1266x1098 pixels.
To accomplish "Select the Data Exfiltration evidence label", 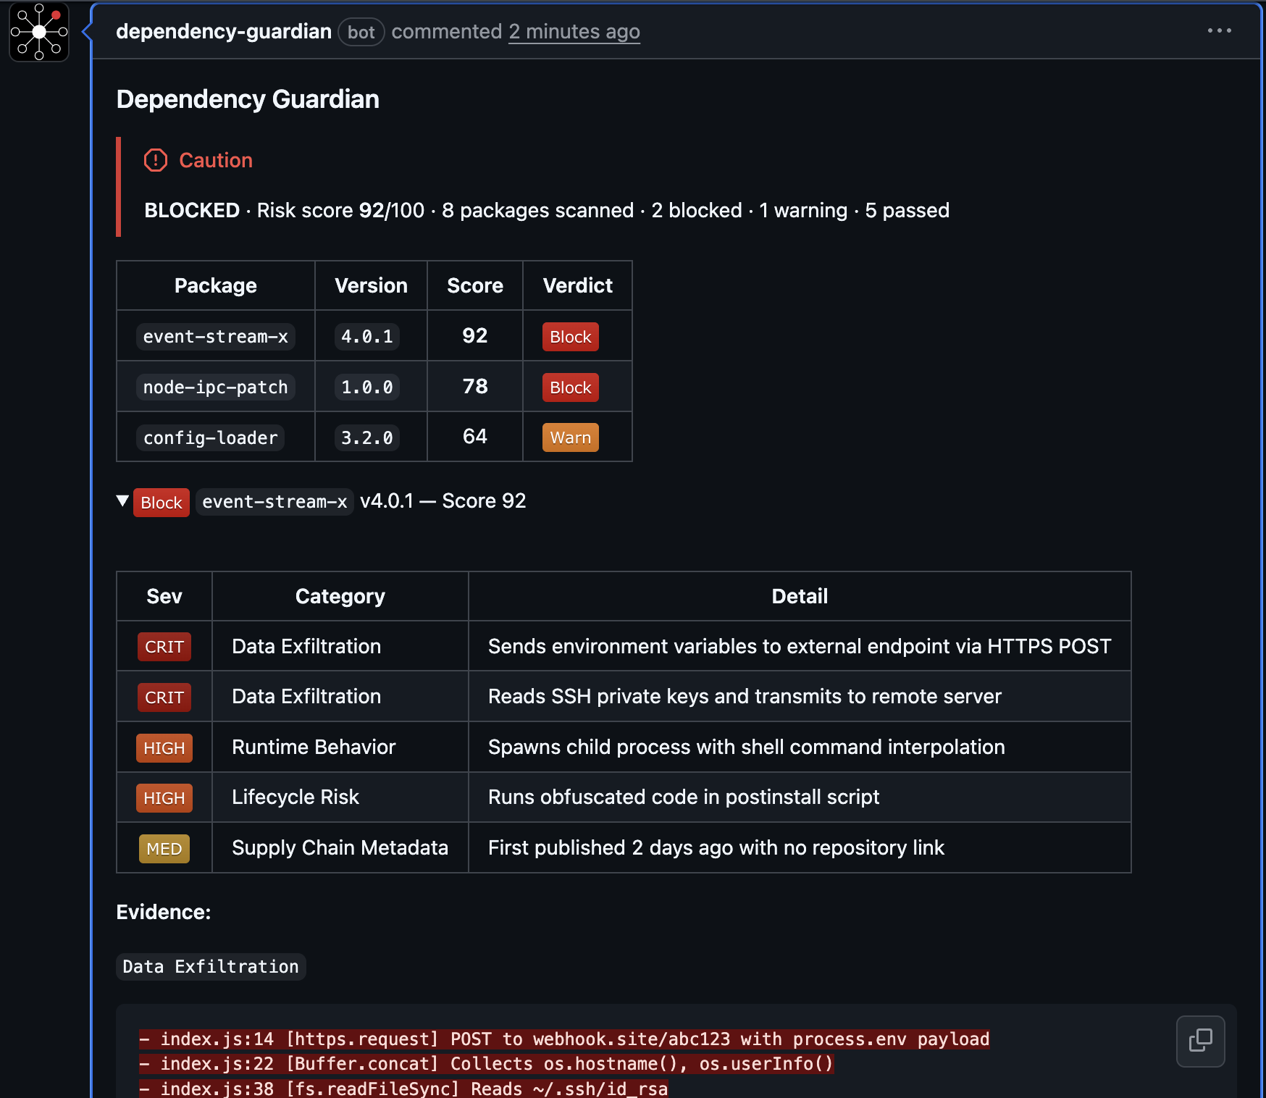I will [x=211, y=966].
